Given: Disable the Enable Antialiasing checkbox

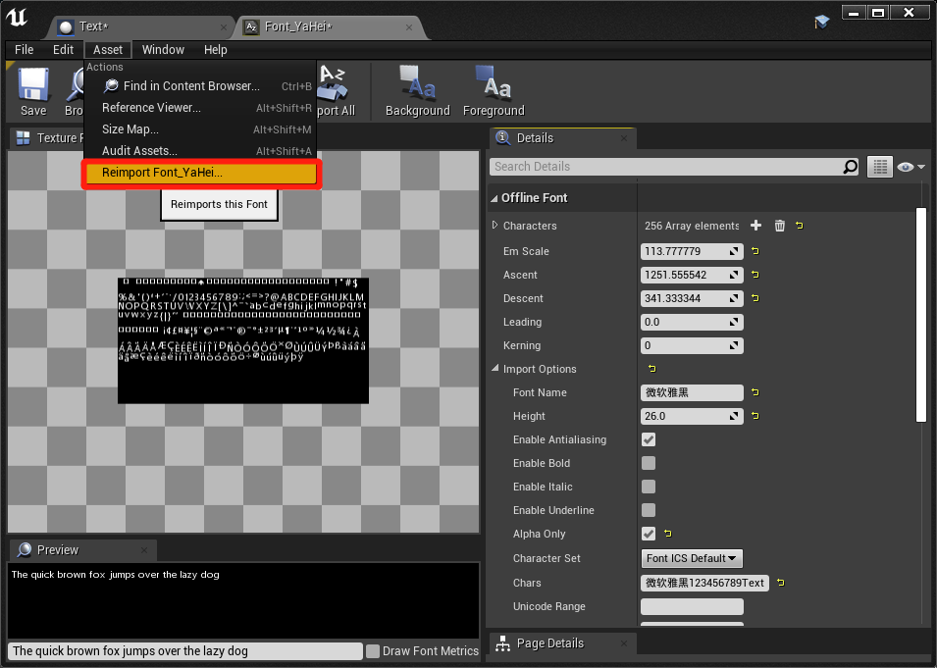Looking at the screenshot, I should tap(648, 439).
